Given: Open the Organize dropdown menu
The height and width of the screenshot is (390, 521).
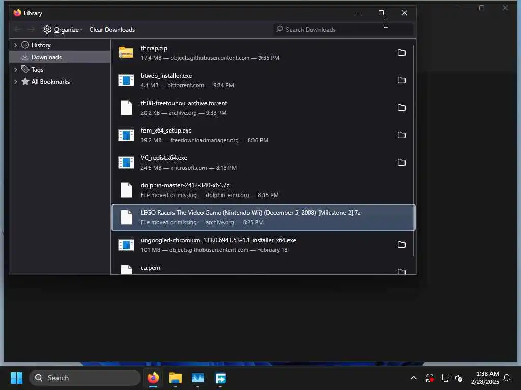Looking at the screenshot, I should point(63,29).
